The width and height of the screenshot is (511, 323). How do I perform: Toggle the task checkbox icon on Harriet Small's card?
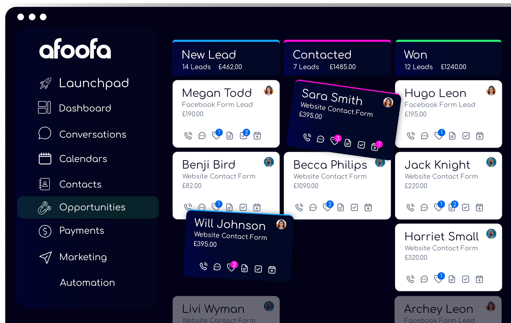[465, 279]
